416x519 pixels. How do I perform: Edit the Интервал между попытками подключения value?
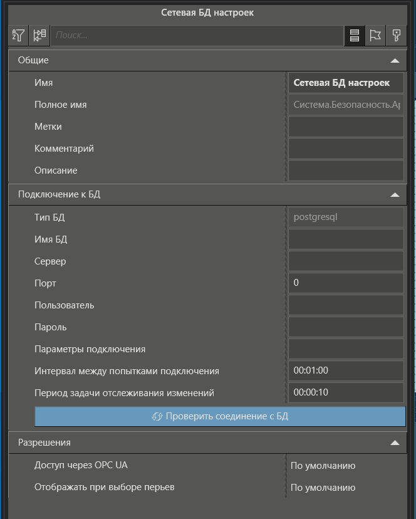pyautogui.click(x=346, y=371)
